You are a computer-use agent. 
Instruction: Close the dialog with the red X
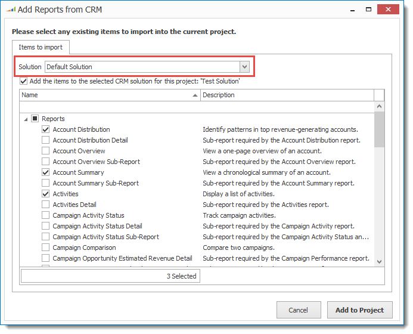point(388,10)
